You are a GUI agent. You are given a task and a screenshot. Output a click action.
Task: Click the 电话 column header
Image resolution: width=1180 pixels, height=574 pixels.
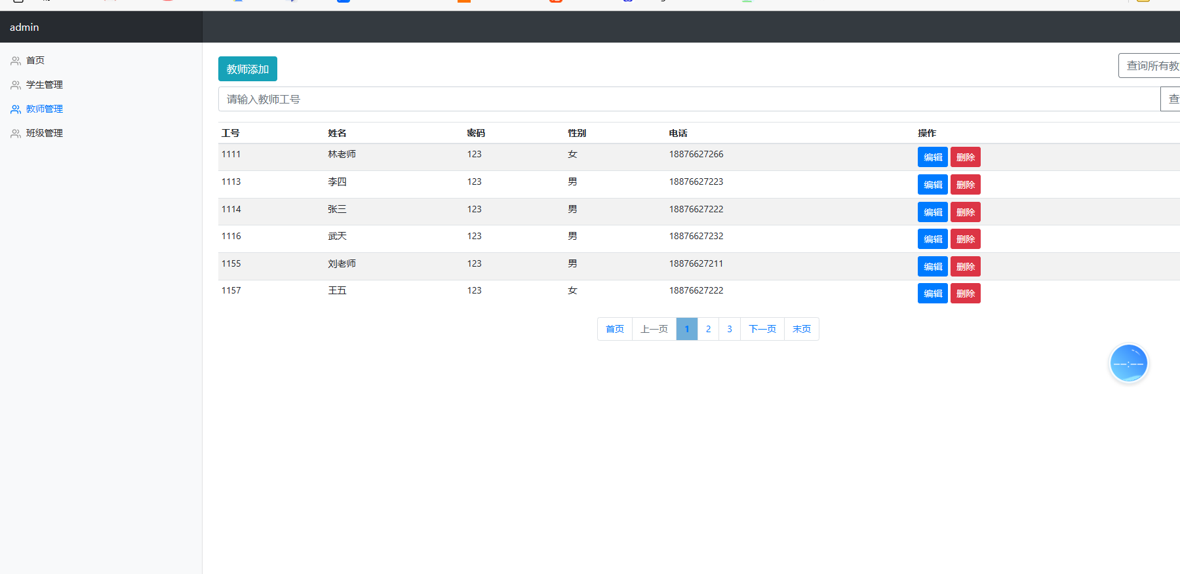click(678, 133)
